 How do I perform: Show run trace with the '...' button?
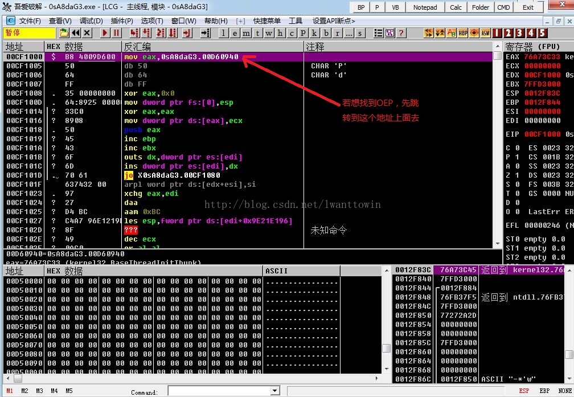(348, 33)
